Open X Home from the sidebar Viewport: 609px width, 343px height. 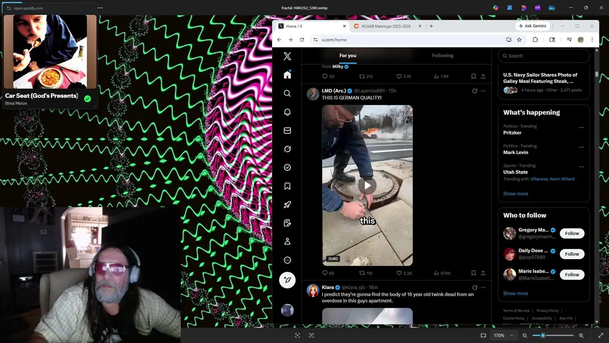287,75
